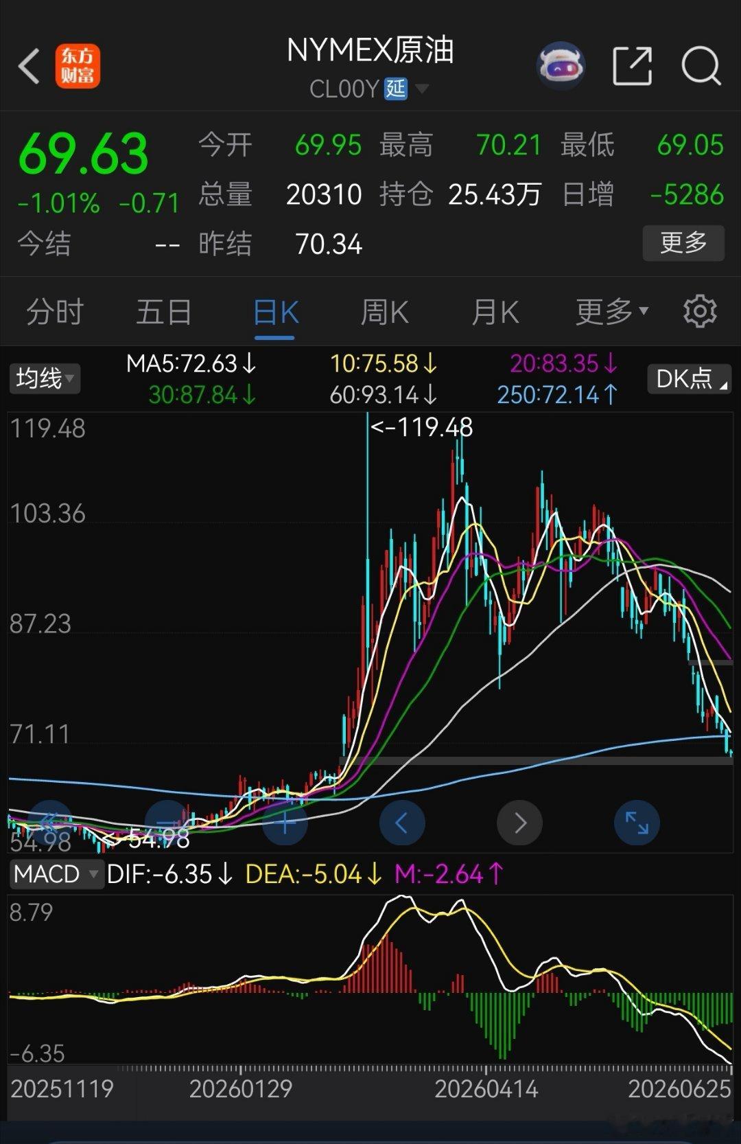Zoom in chart with plus button
The width and height of the screenshot is (741, 1144).
click(x=285, y=823)
